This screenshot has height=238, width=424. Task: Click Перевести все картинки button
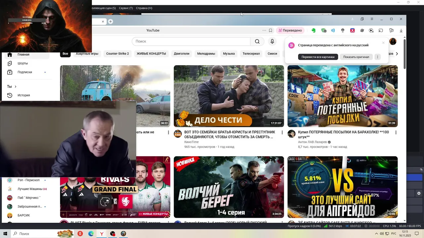coord(318,57)
